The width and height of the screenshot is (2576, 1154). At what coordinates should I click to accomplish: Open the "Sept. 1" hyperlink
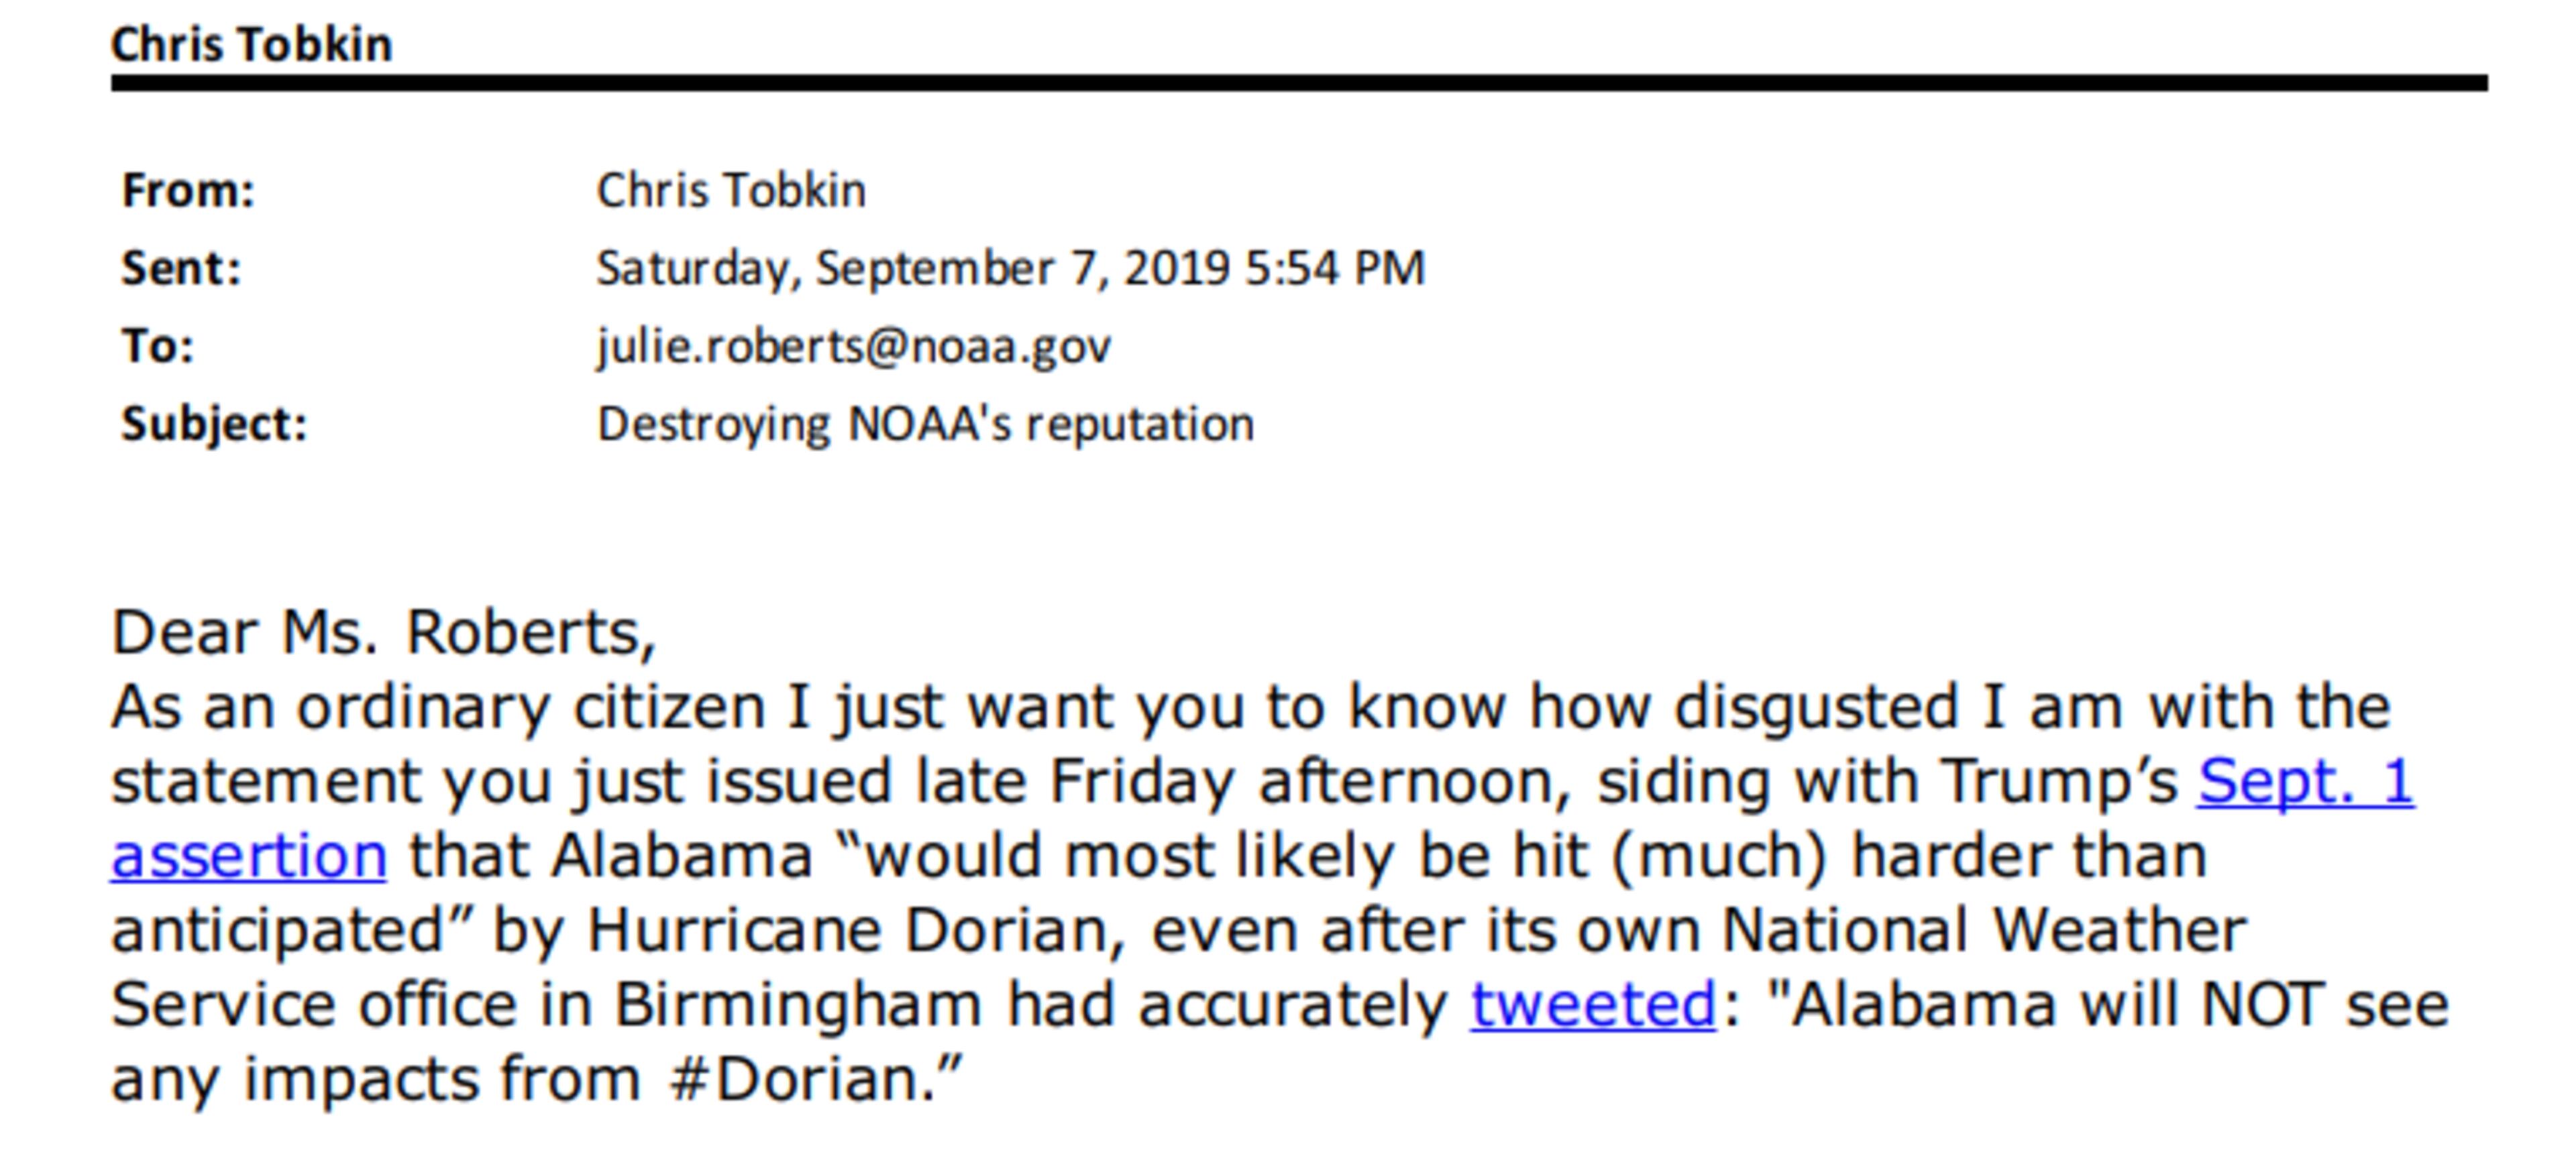[2305, 781]
